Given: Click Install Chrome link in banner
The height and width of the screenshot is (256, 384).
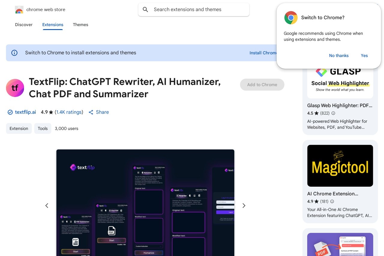Looking at the screenshot, I should [263, 53].
